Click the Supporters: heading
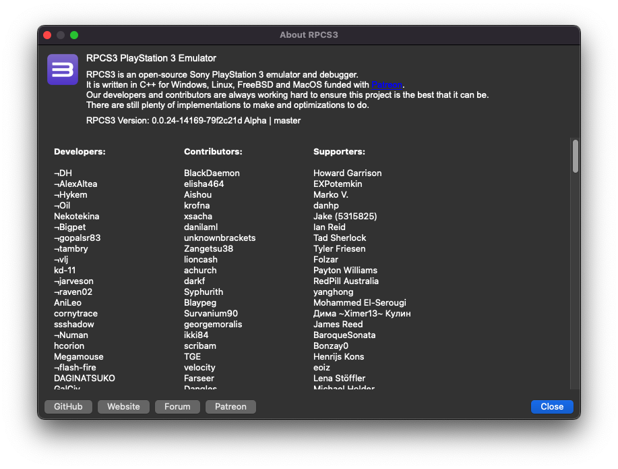The image size is (618, 469). (x=339, y=152)
